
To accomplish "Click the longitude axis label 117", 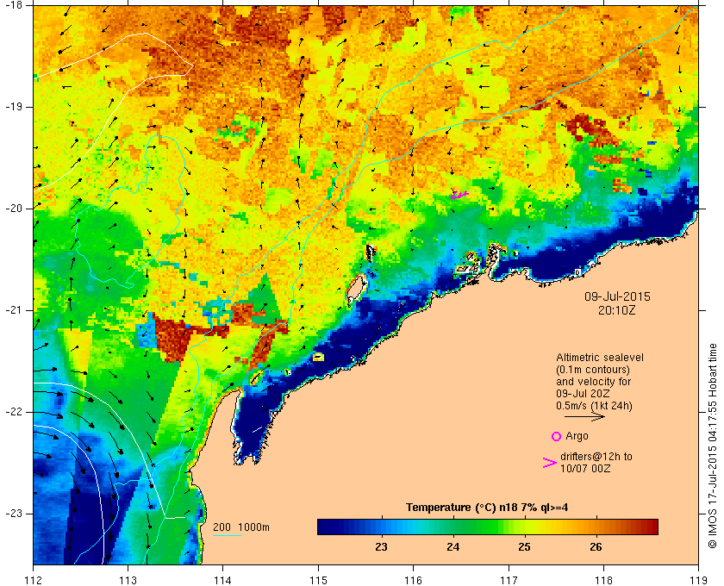I will coord(509,579).
